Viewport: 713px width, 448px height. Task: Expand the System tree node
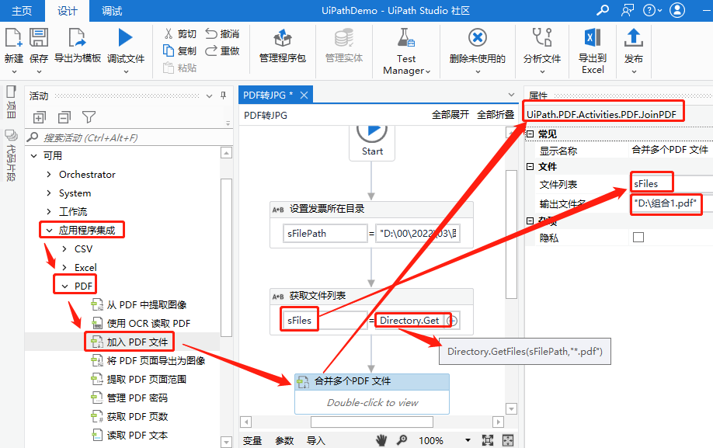(49, 193)
